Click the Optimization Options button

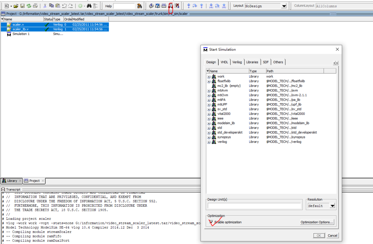coord(317,222)
